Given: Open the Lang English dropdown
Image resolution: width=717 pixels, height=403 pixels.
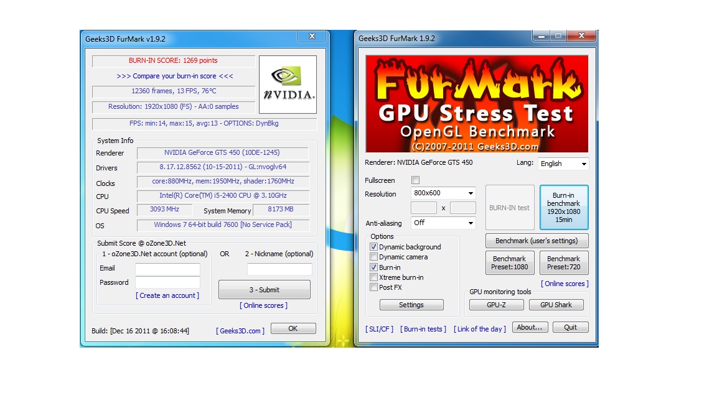Looking at the screenshot, I should click(563, 164).
